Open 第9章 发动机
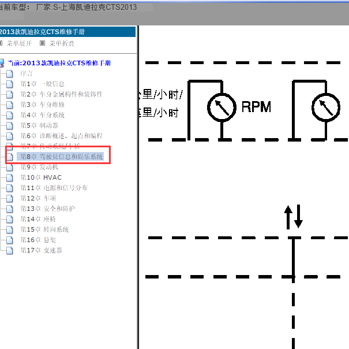This screenshot has height=349, width=349. 39,167
